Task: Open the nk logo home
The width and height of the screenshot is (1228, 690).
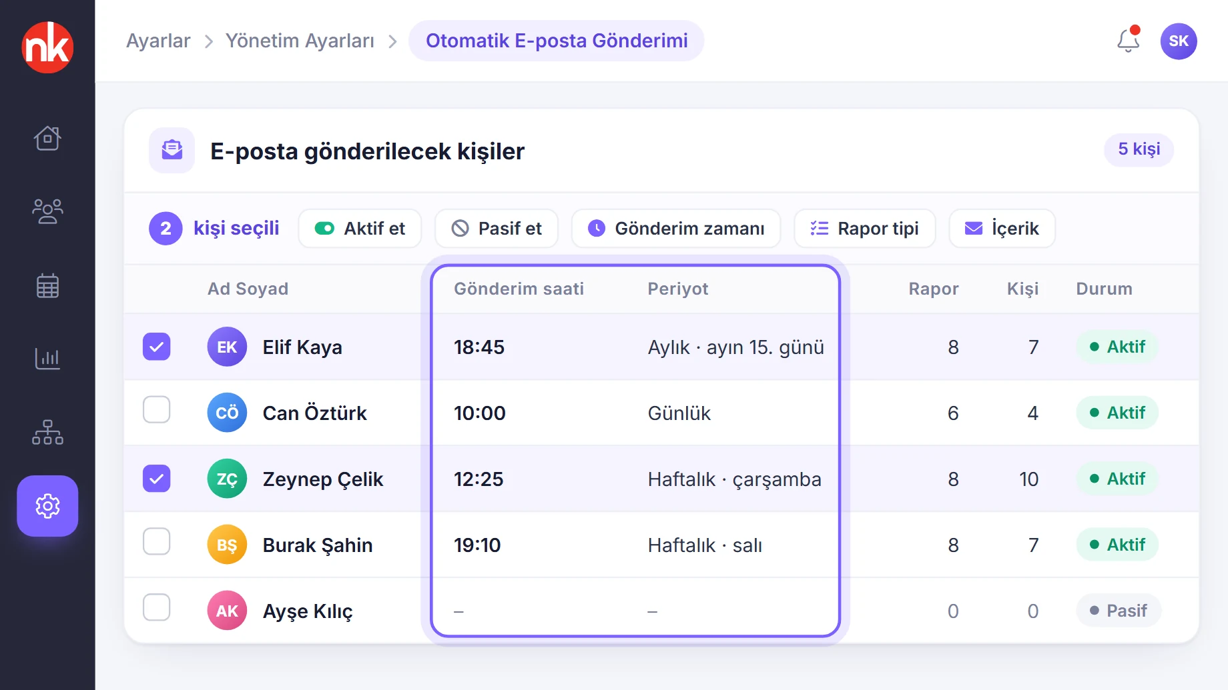Action: [x=47, y=47]
